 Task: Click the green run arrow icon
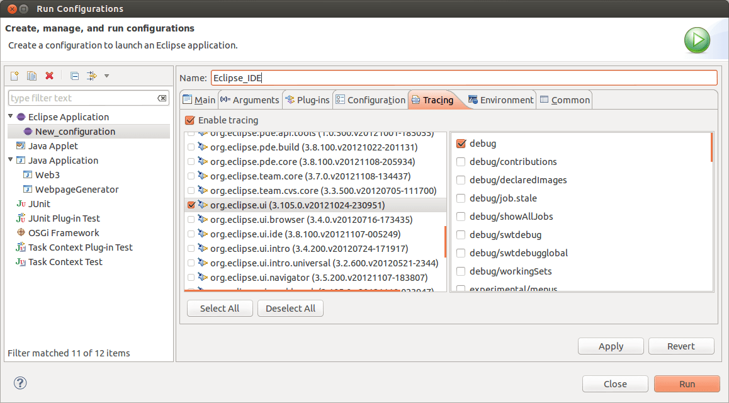click(696, 40)
